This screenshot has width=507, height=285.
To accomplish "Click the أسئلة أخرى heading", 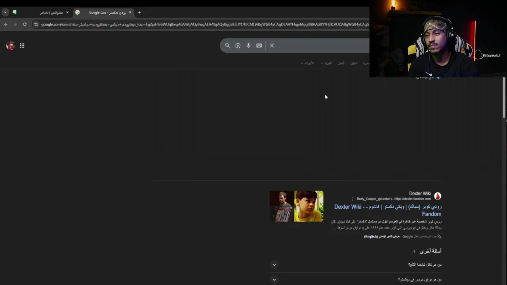I will pyautogui.click(x=431, y=251).
